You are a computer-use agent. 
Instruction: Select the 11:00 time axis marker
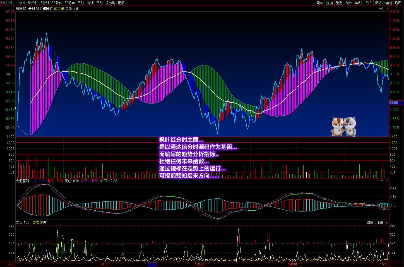pyautogui.click(x=152, y=264)
